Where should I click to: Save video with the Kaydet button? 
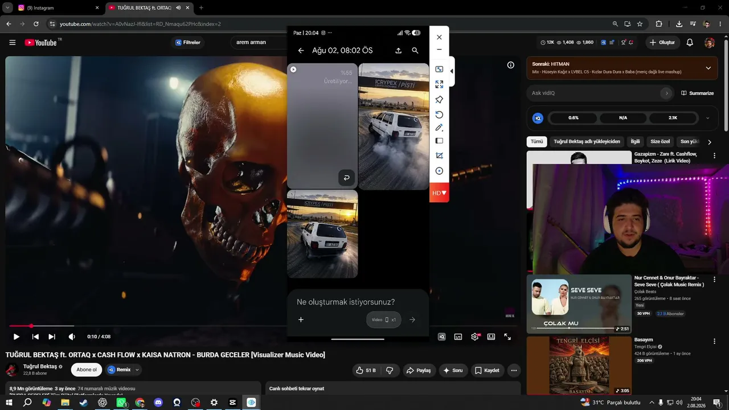487,370
